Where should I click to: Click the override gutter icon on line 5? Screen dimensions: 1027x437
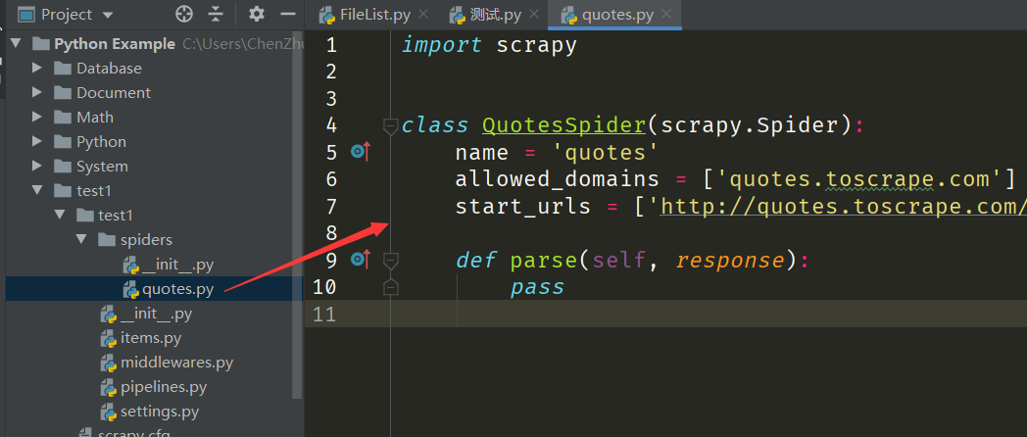pos(360,152)
